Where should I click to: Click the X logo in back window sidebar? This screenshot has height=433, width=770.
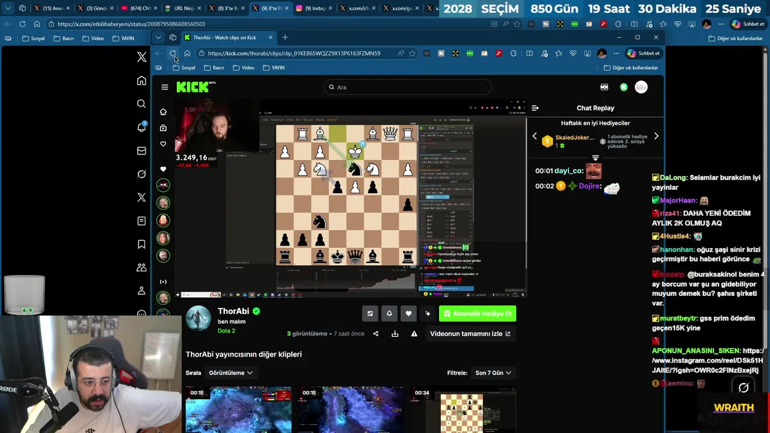pyautogui.click(x=141, y=57)
